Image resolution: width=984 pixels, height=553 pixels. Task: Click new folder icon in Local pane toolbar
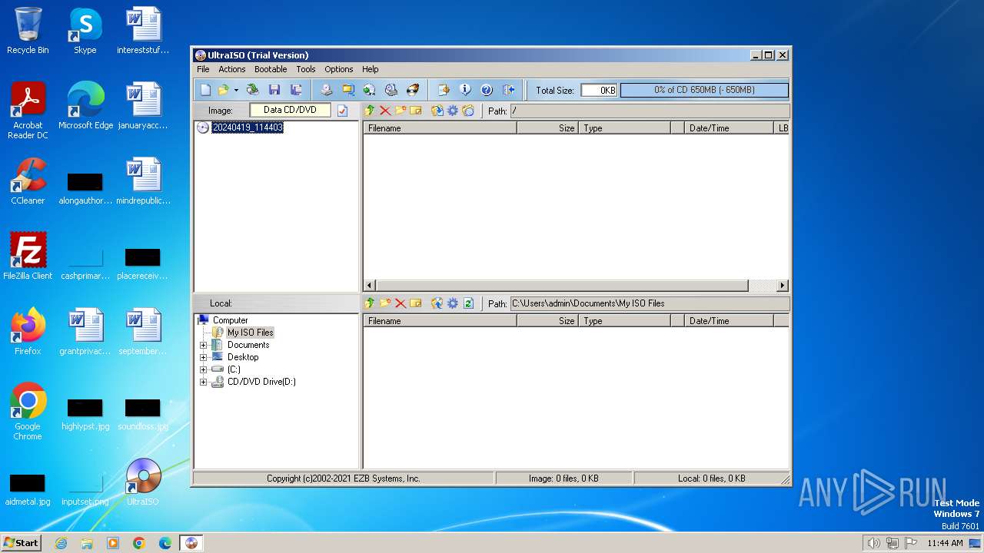pos(385,303)
